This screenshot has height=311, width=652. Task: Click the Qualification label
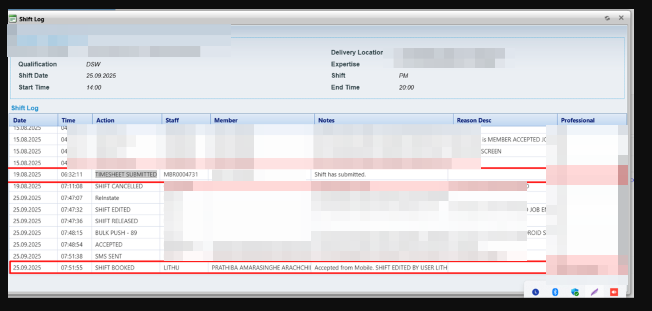click(x=38, y=64)
